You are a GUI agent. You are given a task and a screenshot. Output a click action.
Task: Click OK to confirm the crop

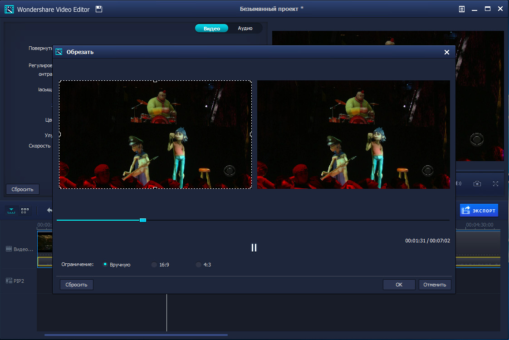(399, 285)
